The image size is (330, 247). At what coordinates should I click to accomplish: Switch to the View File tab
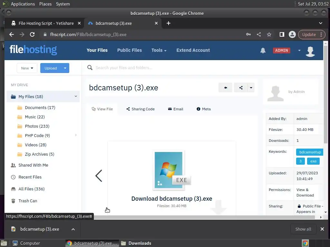pos(102,109)
